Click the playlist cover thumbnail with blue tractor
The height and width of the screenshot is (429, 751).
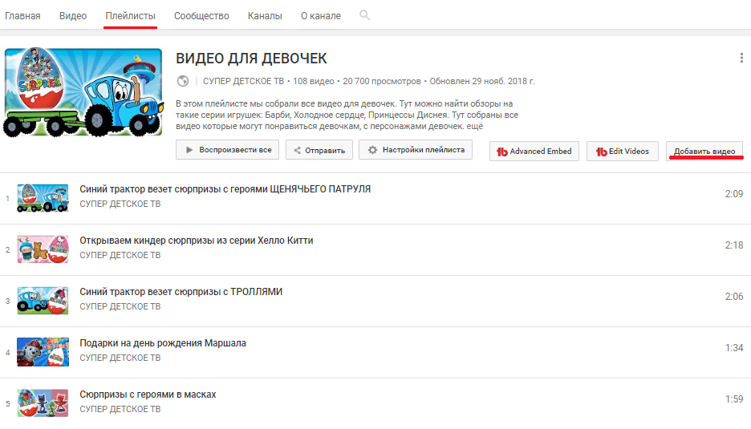[x=84, y=94]
